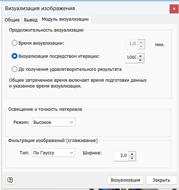Click the Ширина: label
This screenshot has width=179, height=190.
pos(92,153)
